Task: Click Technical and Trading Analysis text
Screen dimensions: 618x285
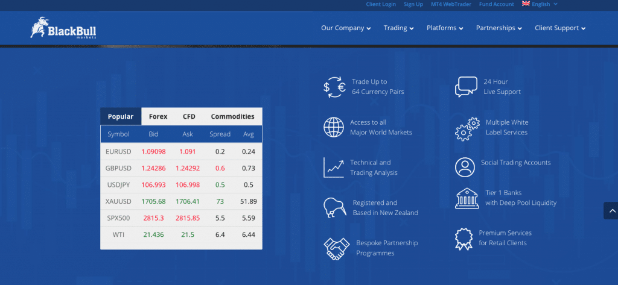Action: 374,168
